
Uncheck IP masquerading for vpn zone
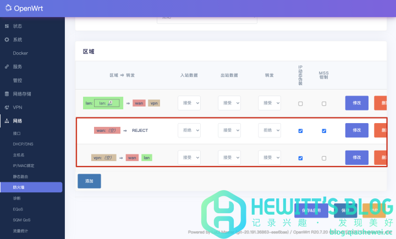tap(300, 158)
